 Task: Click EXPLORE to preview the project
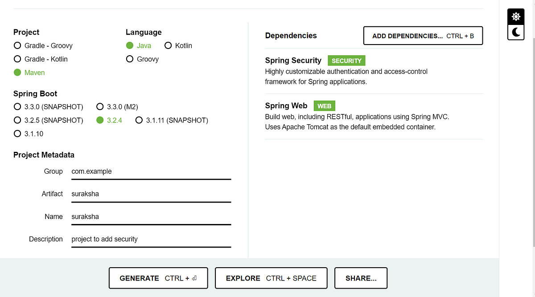(271, 278)
